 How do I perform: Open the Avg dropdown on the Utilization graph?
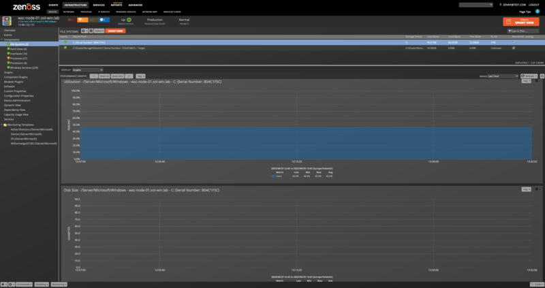526,81
